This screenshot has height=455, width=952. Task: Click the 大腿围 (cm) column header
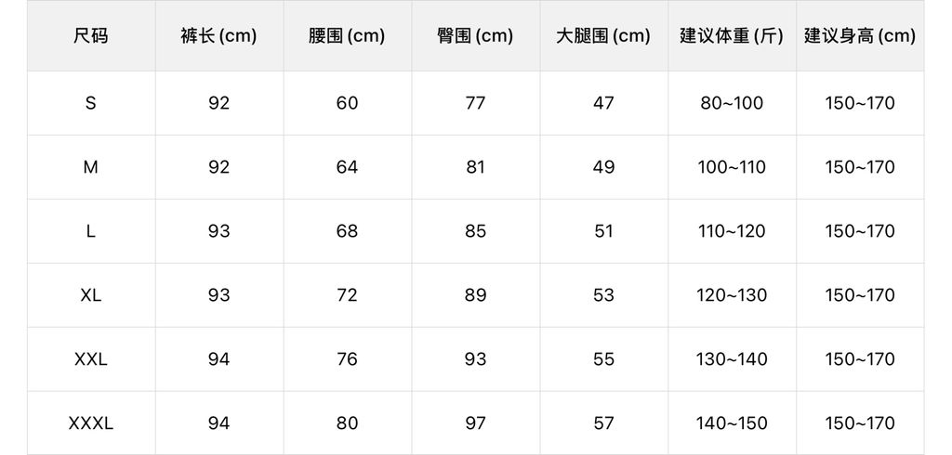603,36
